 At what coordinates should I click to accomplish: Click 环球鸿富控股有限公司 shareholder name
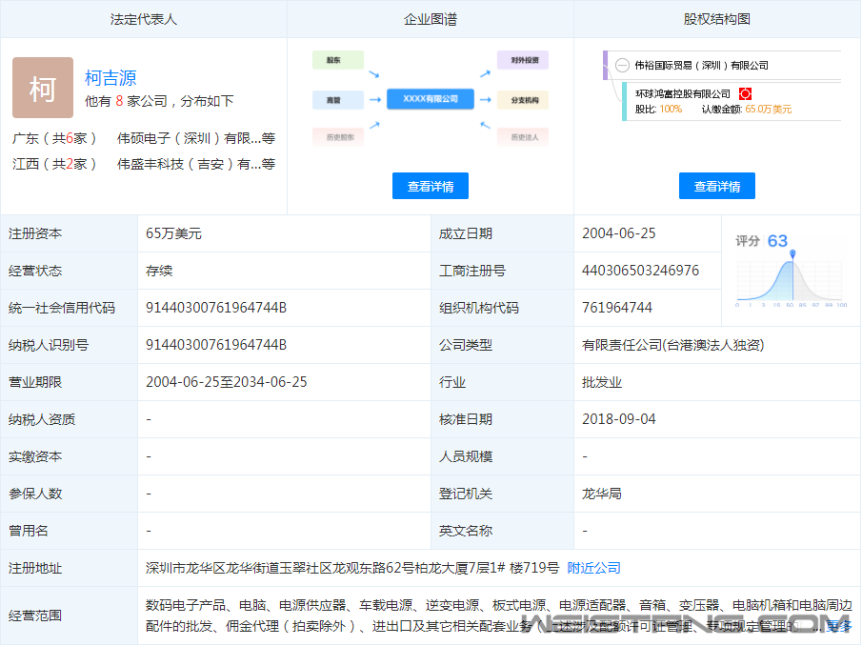coord(683,93)
